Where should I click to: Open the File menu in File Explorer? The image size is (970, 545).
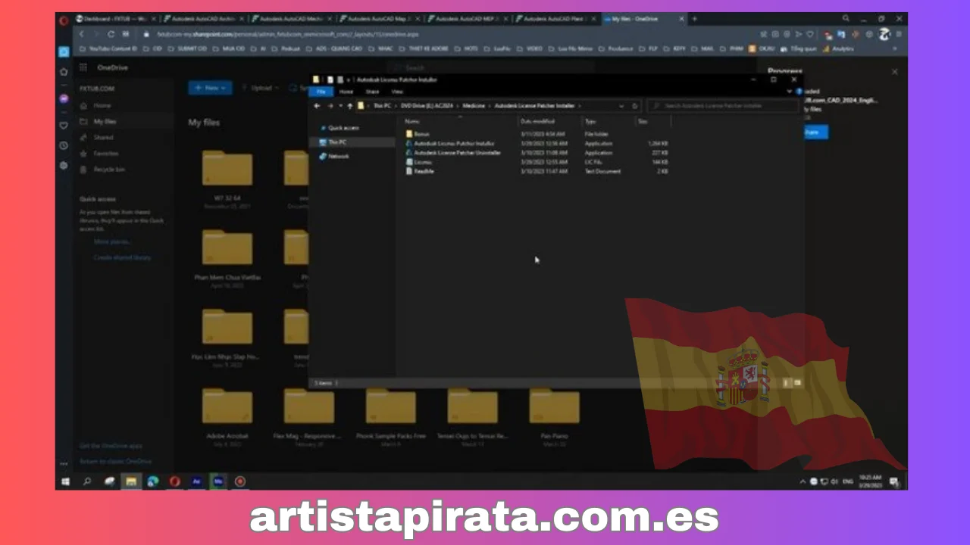click(321, 91)
